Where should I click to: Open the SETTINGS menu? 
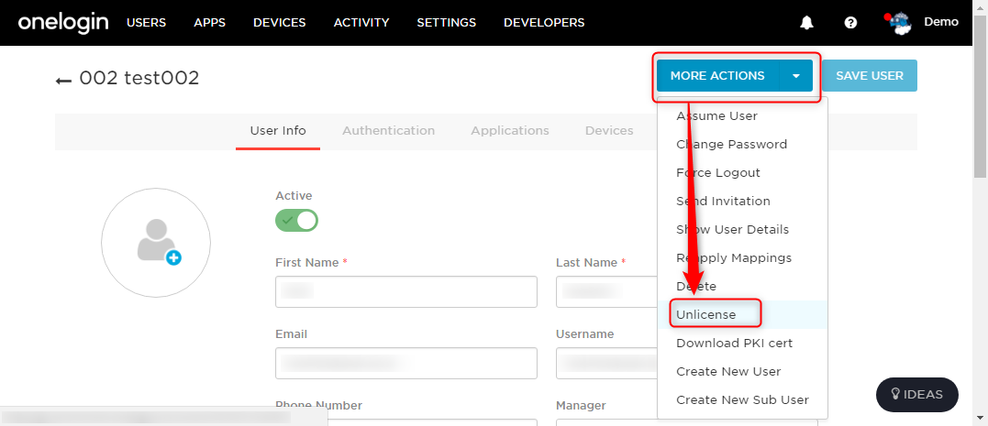coord(446,23)
